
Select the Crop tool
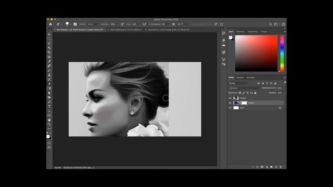tap(49, 52)
